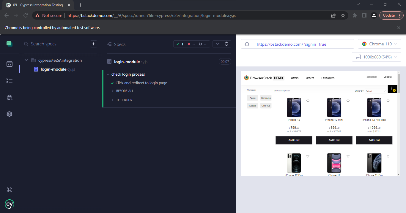Click the Not secure site warning
The width and height of the screenshot is (406, 213).
pos(49,15)
